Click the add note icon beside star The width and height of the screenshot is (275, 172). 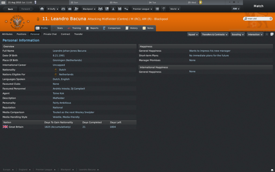click(x=272, y=34)
